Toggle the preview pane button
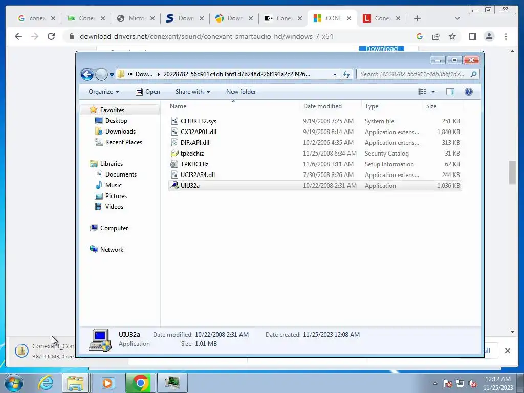This screenshot has width=524, height=393. 450,92
